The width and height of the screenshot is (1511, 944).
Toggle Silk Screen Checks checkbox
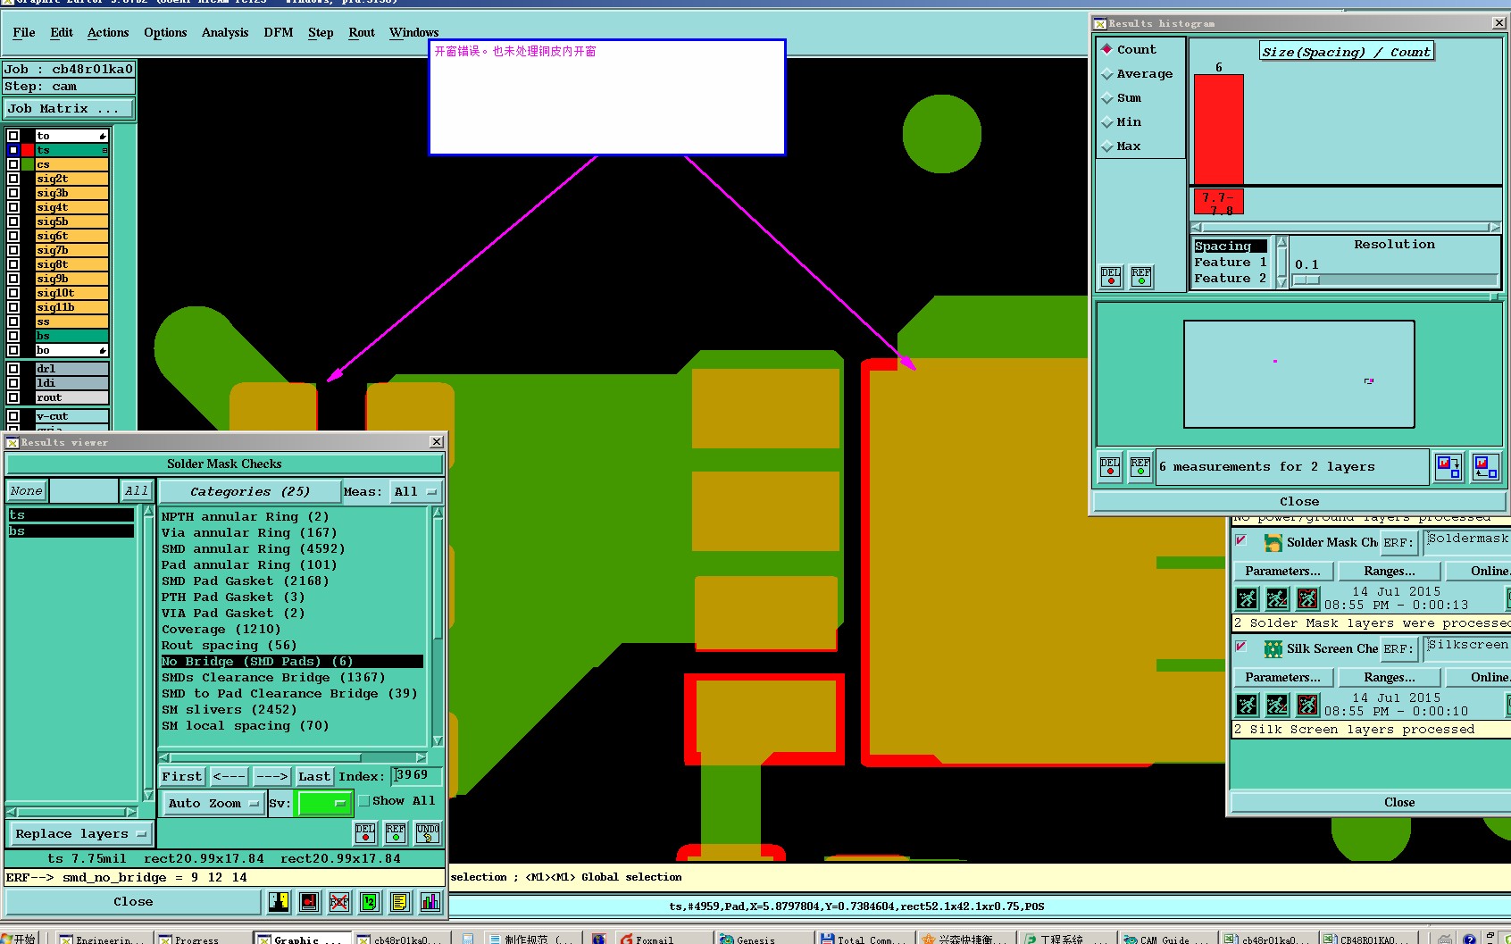1241,647
